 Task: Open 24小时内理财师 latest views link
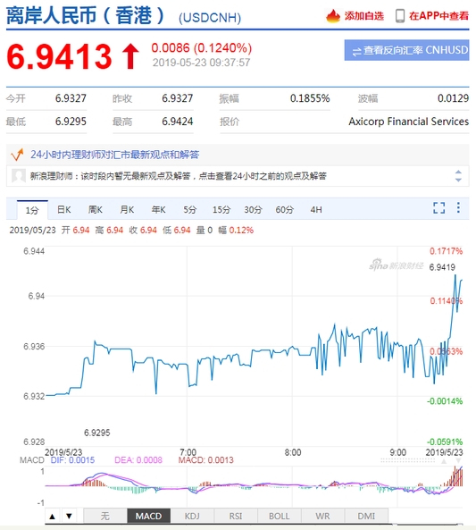(115, 155)
